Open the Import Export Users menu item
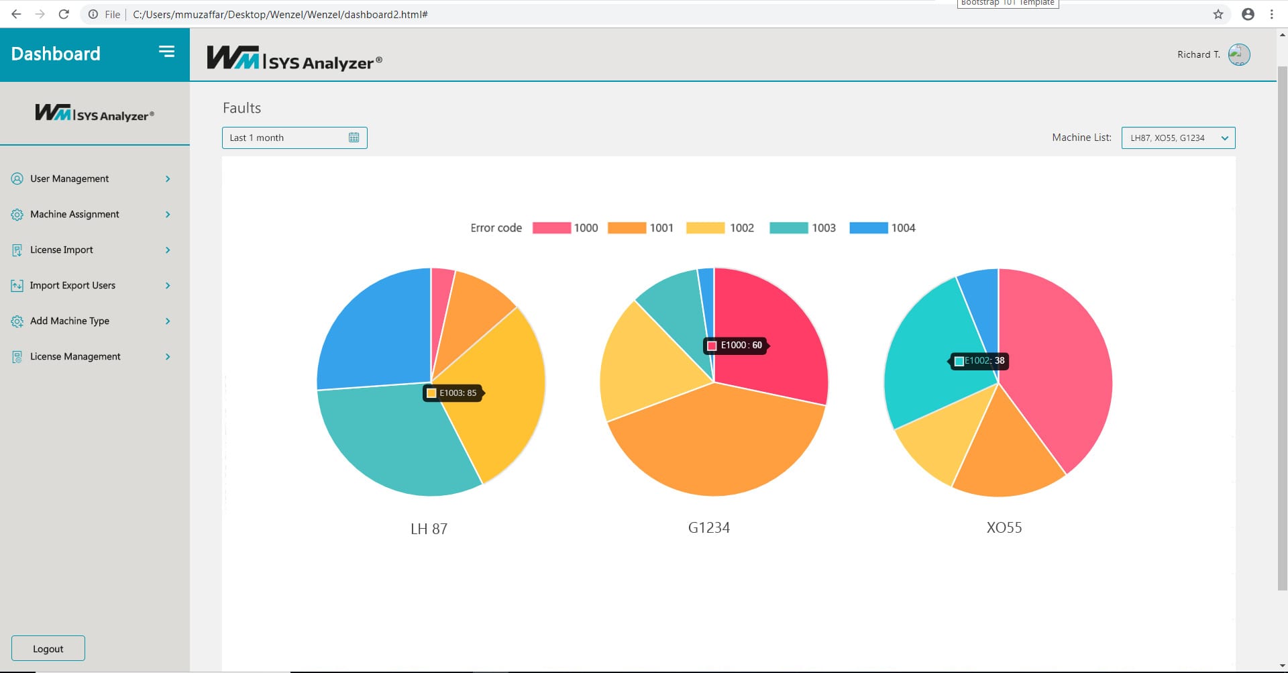The height and width of the screenshot is (673, 1288). coord(72,285)
